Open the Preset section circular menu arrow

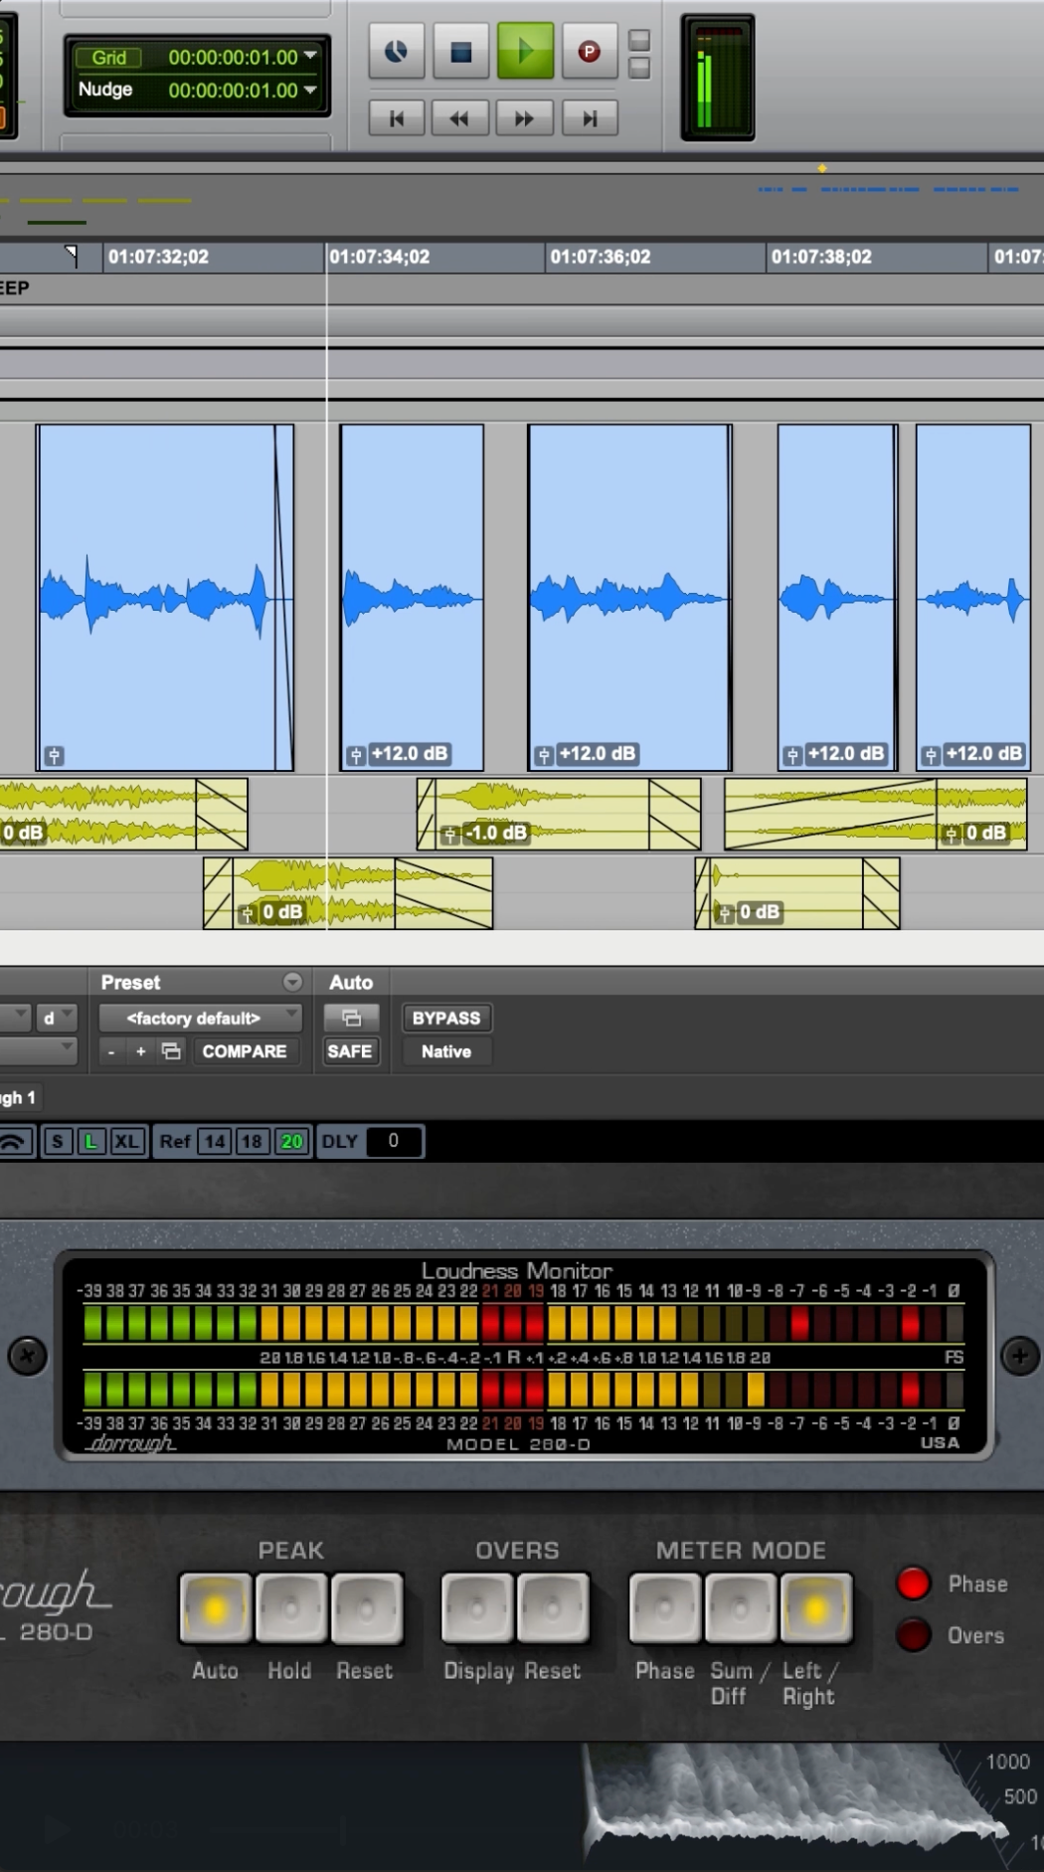292,982
